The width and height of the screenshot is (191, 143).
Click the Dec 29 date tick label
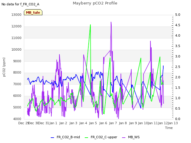pyautogui.click(x=23, y=123)
